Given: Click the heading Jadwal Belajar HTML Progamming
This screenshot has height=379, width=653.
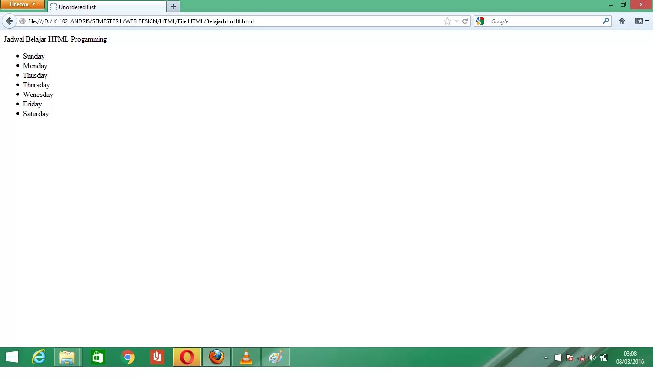Looking at the screenshot, I should pos(55,39).
